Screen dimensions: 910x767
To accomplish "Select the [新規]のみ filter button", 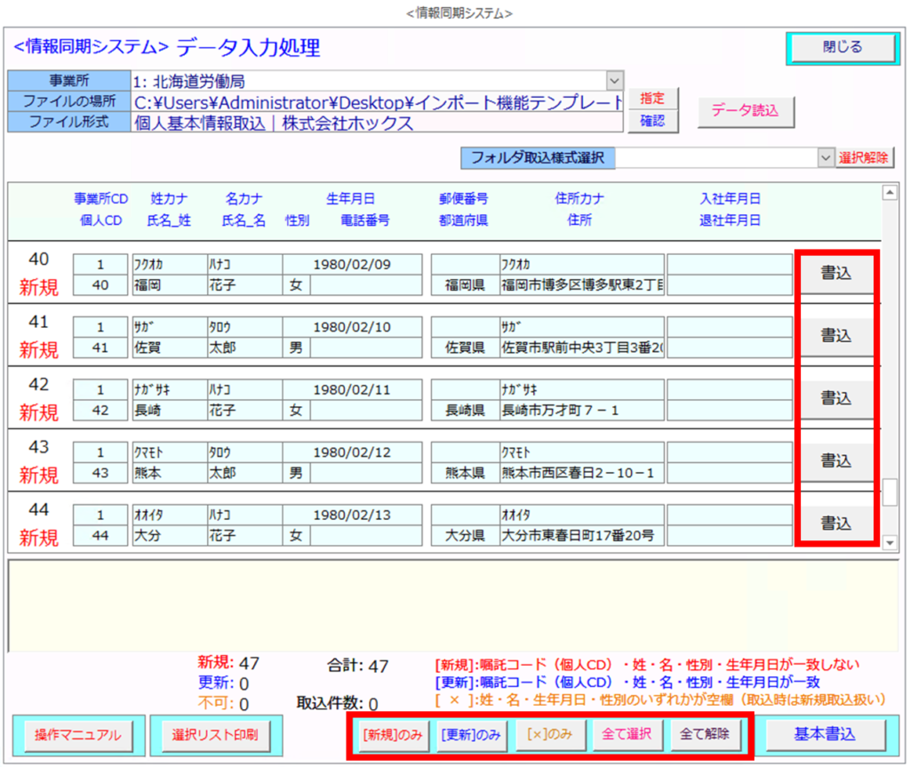I will pos(392,734).
